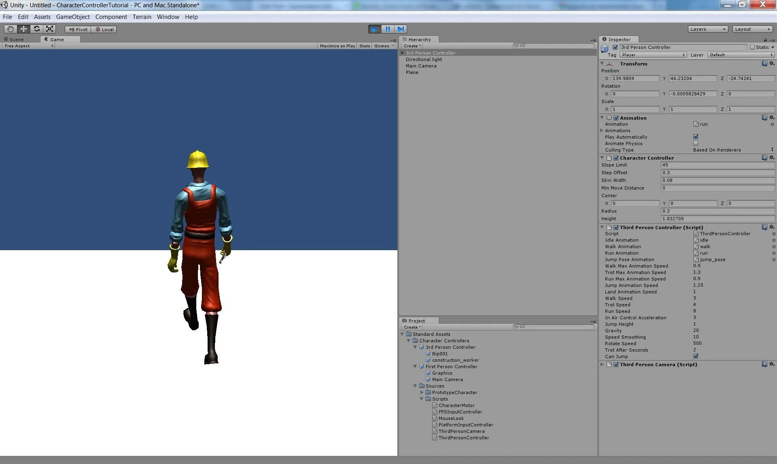Click the Transform Pivot toggle icon

click(x=77, y=29)
